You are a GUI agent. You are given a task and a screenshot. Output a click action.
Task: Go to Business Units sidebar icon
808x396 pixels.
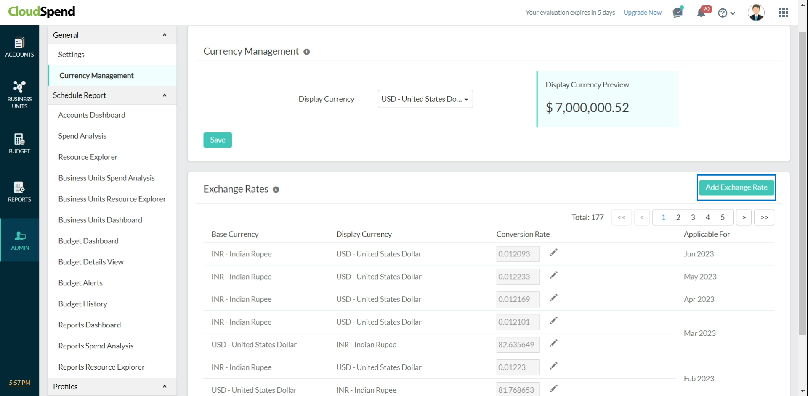(19, 95)
